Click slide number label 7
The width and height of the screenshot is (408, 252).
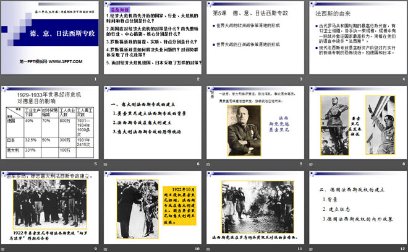click(301, 164)
